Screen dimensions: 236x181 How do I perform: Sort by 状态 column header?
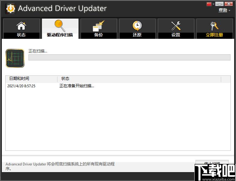click(x=139, y=79)
